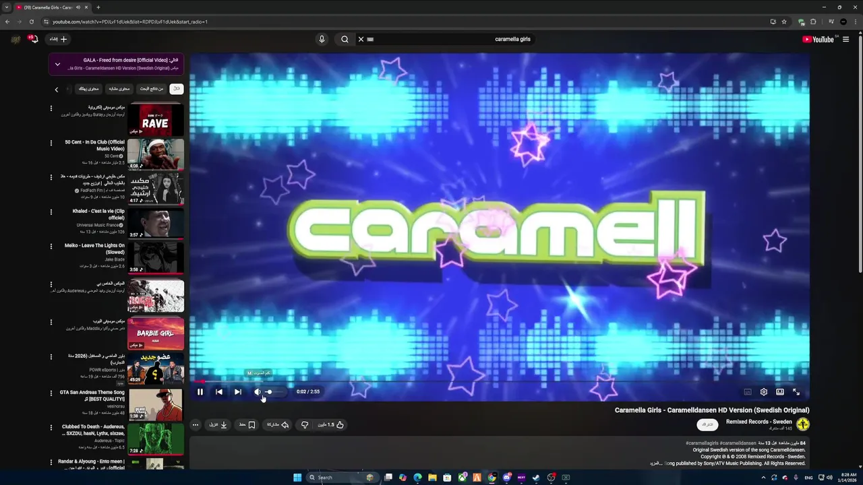
Task: Open more actions ellipsis under the video
Action: pyautogui.click(x=196, y=425)
